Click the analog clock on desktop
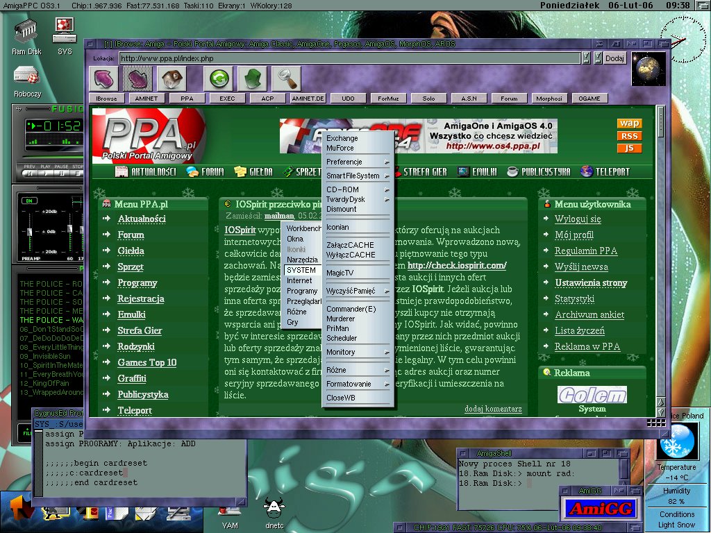711x533 pixels. 683,40
